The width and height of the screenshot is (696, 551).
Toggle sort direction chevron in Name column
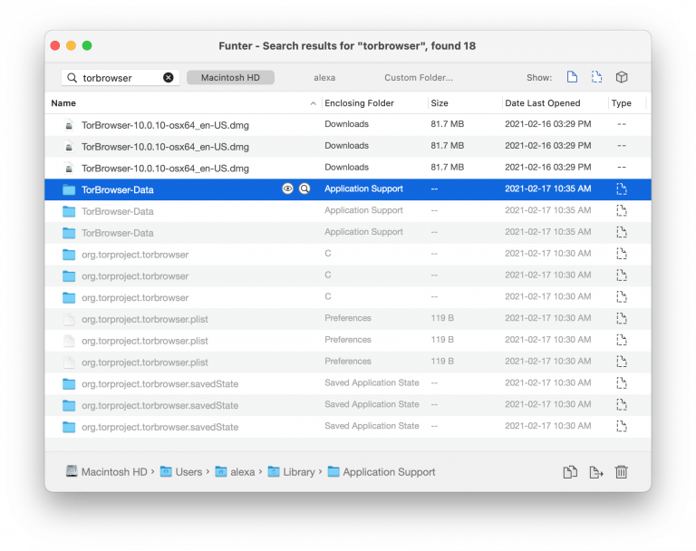tap(313, 103)
